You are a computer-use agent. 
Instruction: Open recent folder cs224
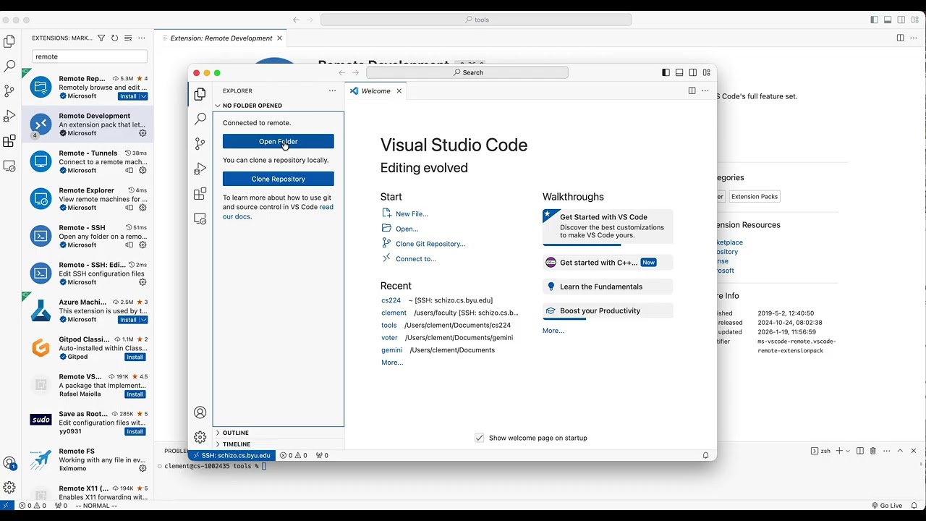click(x=391, y=300)
